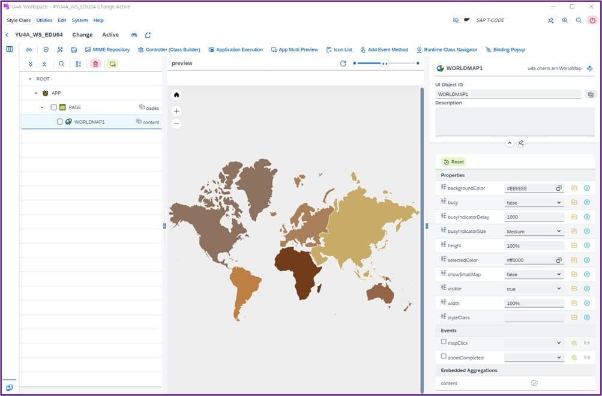Open color picker for selectedColor
This screenshot has height=396, width=602.
pos(559,260)
